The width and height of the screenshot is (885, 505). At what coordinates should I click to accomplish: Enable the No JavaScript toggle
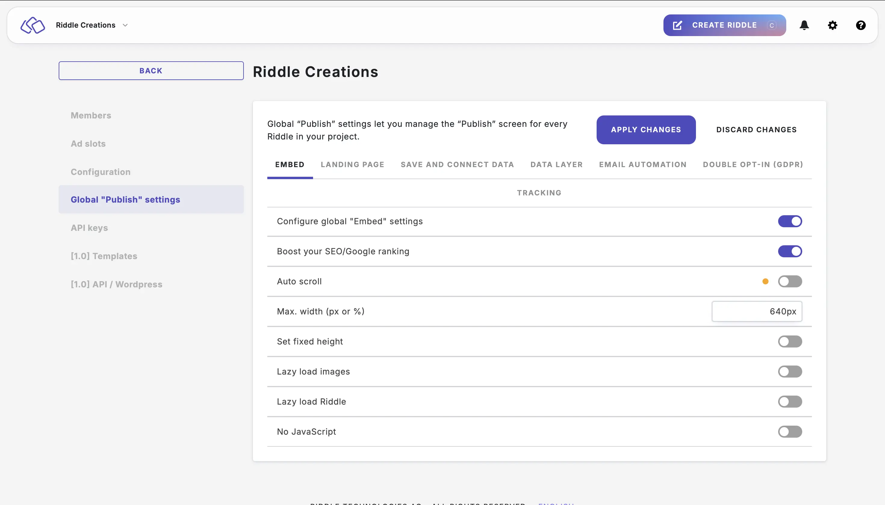pos(790,432)
